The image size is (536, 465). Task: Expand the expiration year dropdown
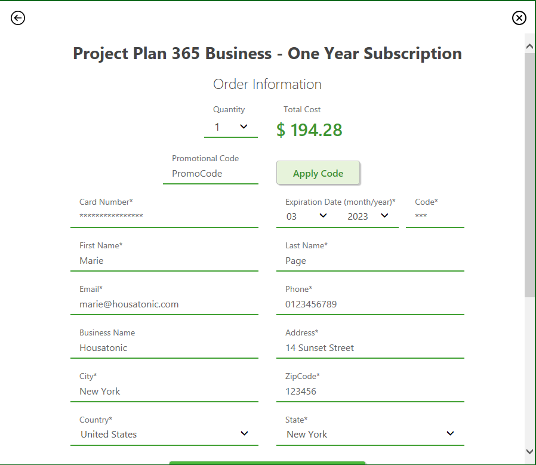(368, 216)
